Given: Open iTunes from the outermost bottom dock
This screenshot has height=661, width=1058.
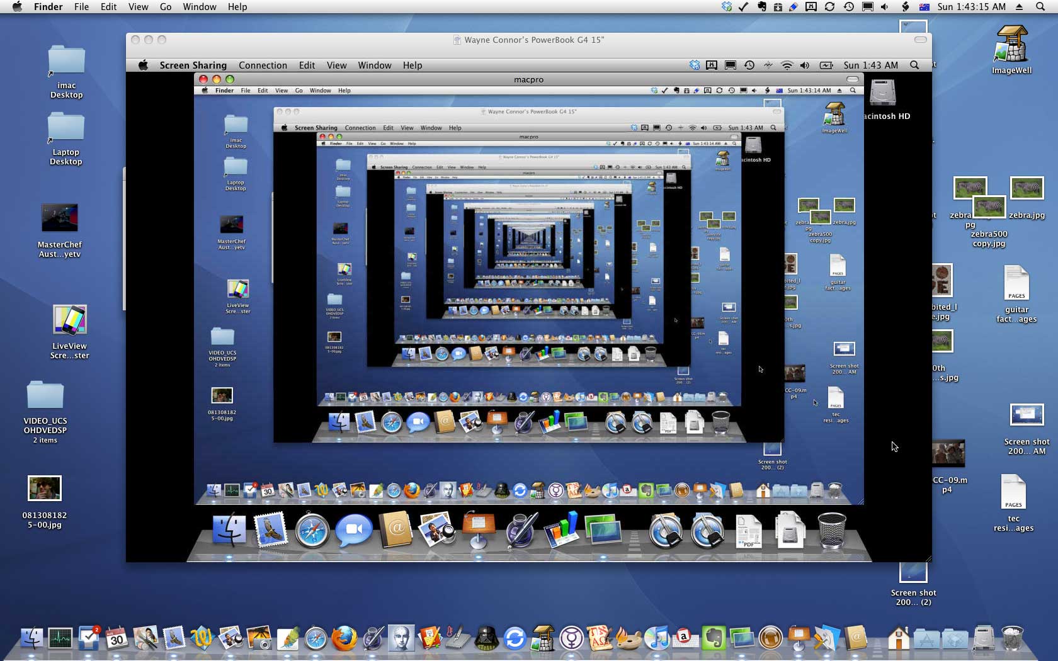Looking at the screenshot, I should 657,638.
